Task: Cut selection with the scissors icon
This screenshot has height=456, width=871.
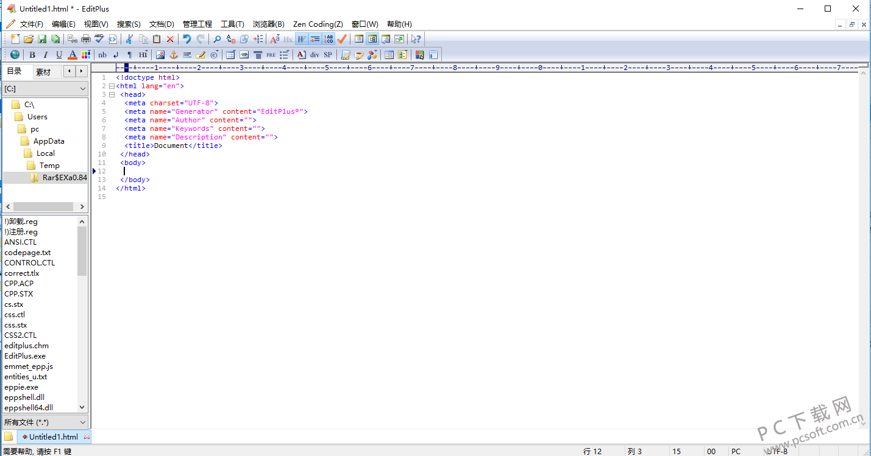Action: click(129, 39)
